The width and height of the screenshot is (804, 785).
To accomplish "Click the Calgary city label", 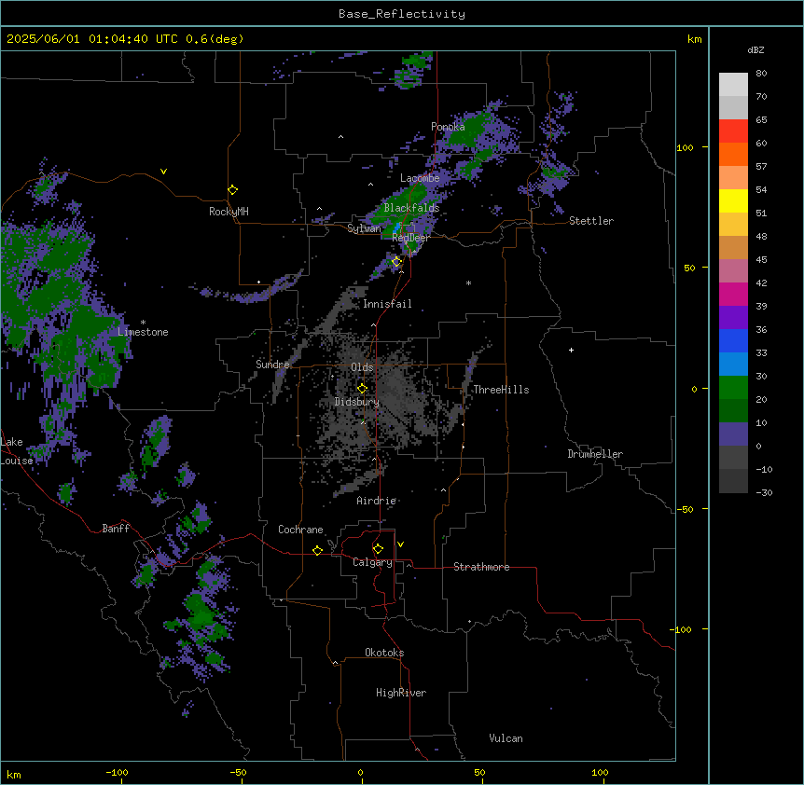I will (372, 562).
